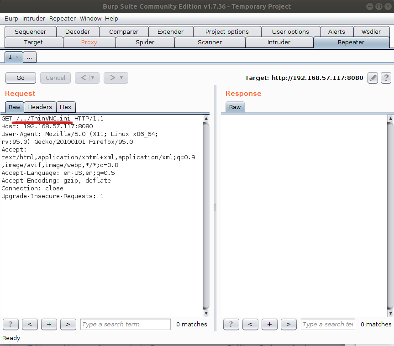Open the Project options tab
The height and width of the screenshot is (346, 394).
(x=227, y=31)
